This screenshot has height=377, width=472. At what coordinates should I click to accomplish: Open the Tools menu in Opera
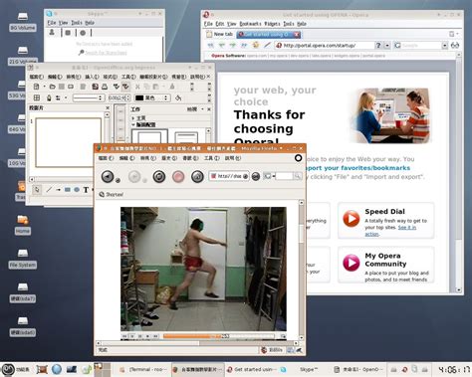pos(289,24)
